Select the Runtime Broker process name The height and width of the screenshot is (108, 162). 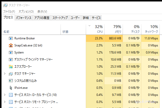click(x=24, y=38)
